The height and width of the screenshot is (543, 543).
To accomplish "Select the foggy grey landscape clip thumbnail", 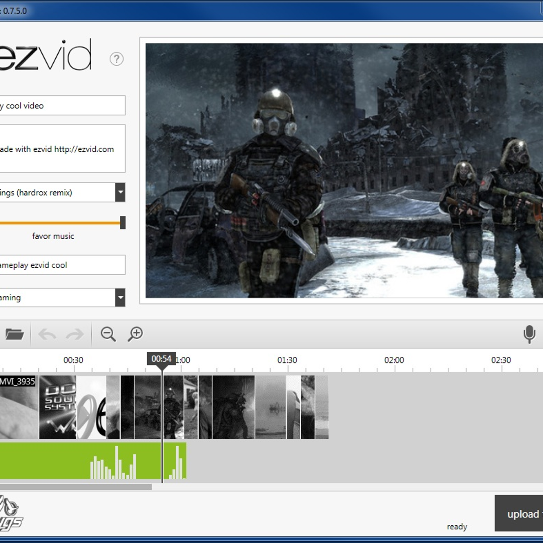I will (270, 407).
